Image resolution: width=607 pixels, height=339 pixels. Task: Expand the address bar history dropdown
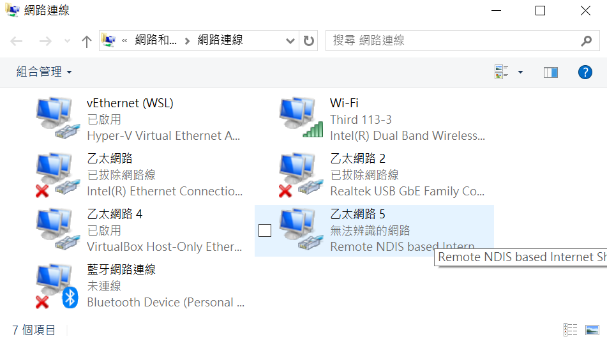point(290,41)
